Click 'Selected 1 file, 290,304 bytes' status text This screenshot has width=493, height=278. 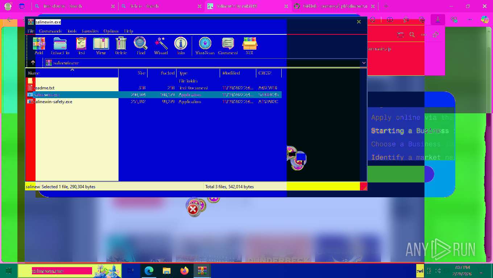[69, 187]
